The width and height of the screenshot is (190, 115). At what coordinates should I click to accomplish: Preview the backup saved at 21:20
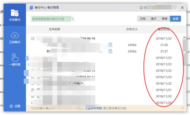point(110,45)
